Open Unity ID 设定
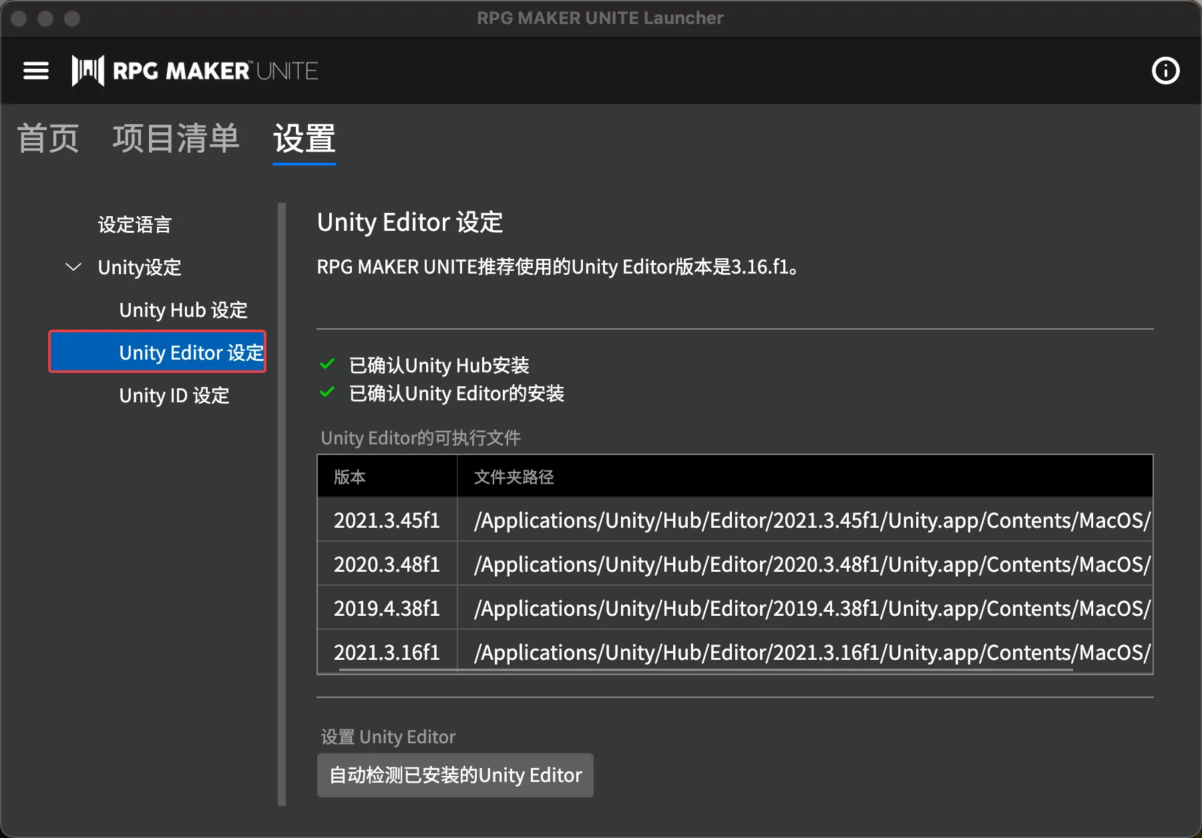 (x=174, y=396)
